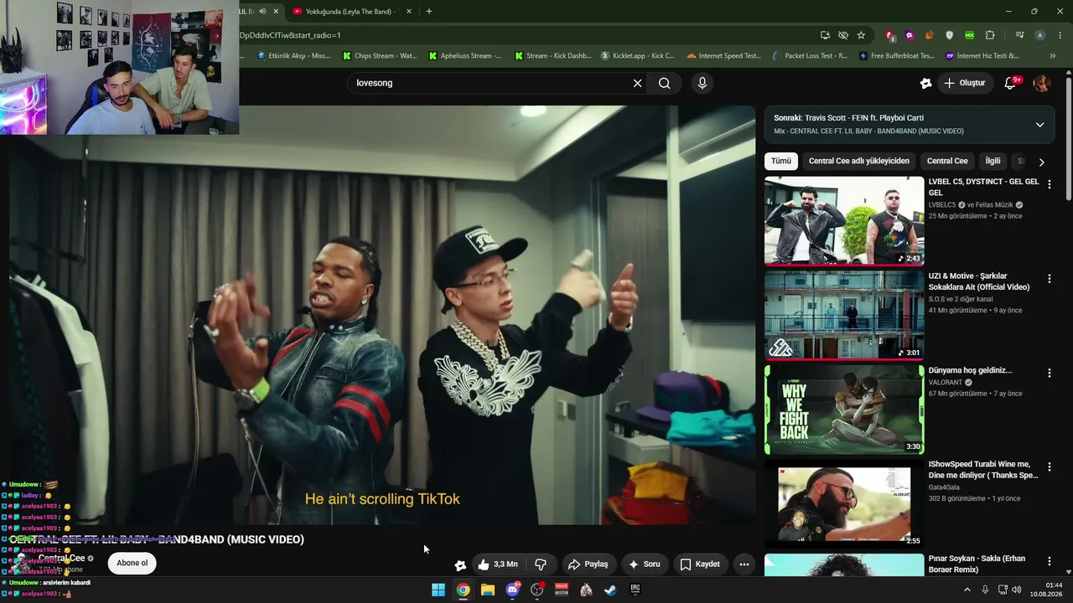Open the Windows Start menu
The width and height of the screenshot is (1073, 603).
coord(438,590)
